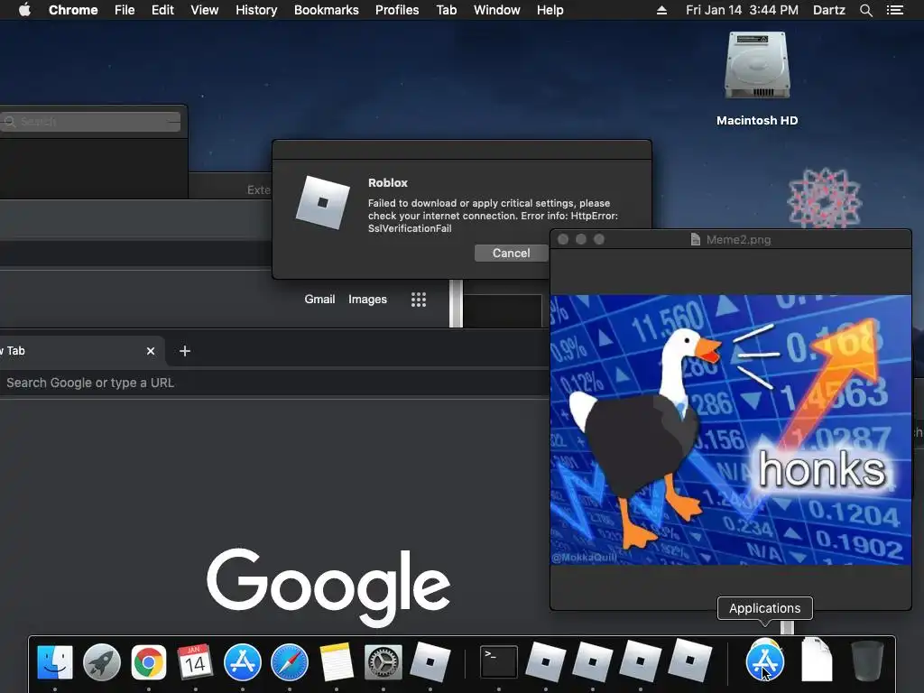Open the History menu
924x693 pixels.
pos(256,10)
